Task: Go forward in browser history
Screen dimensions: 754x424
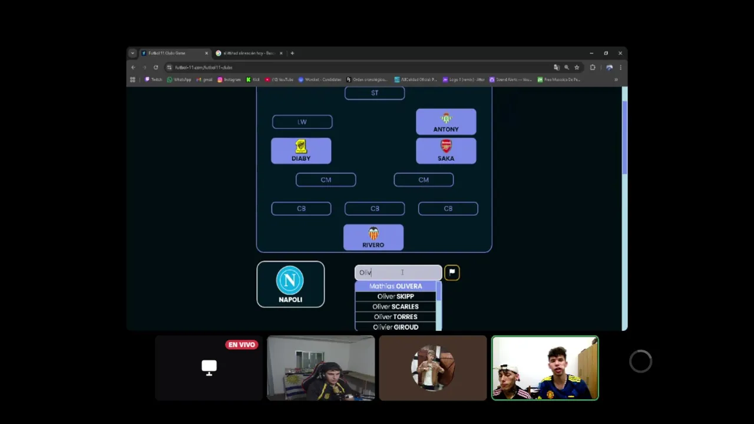Action: (x=144, y=67)
